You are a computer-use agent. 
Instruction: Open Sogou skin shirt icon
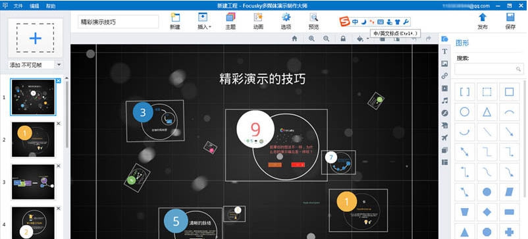pos(398,22)
